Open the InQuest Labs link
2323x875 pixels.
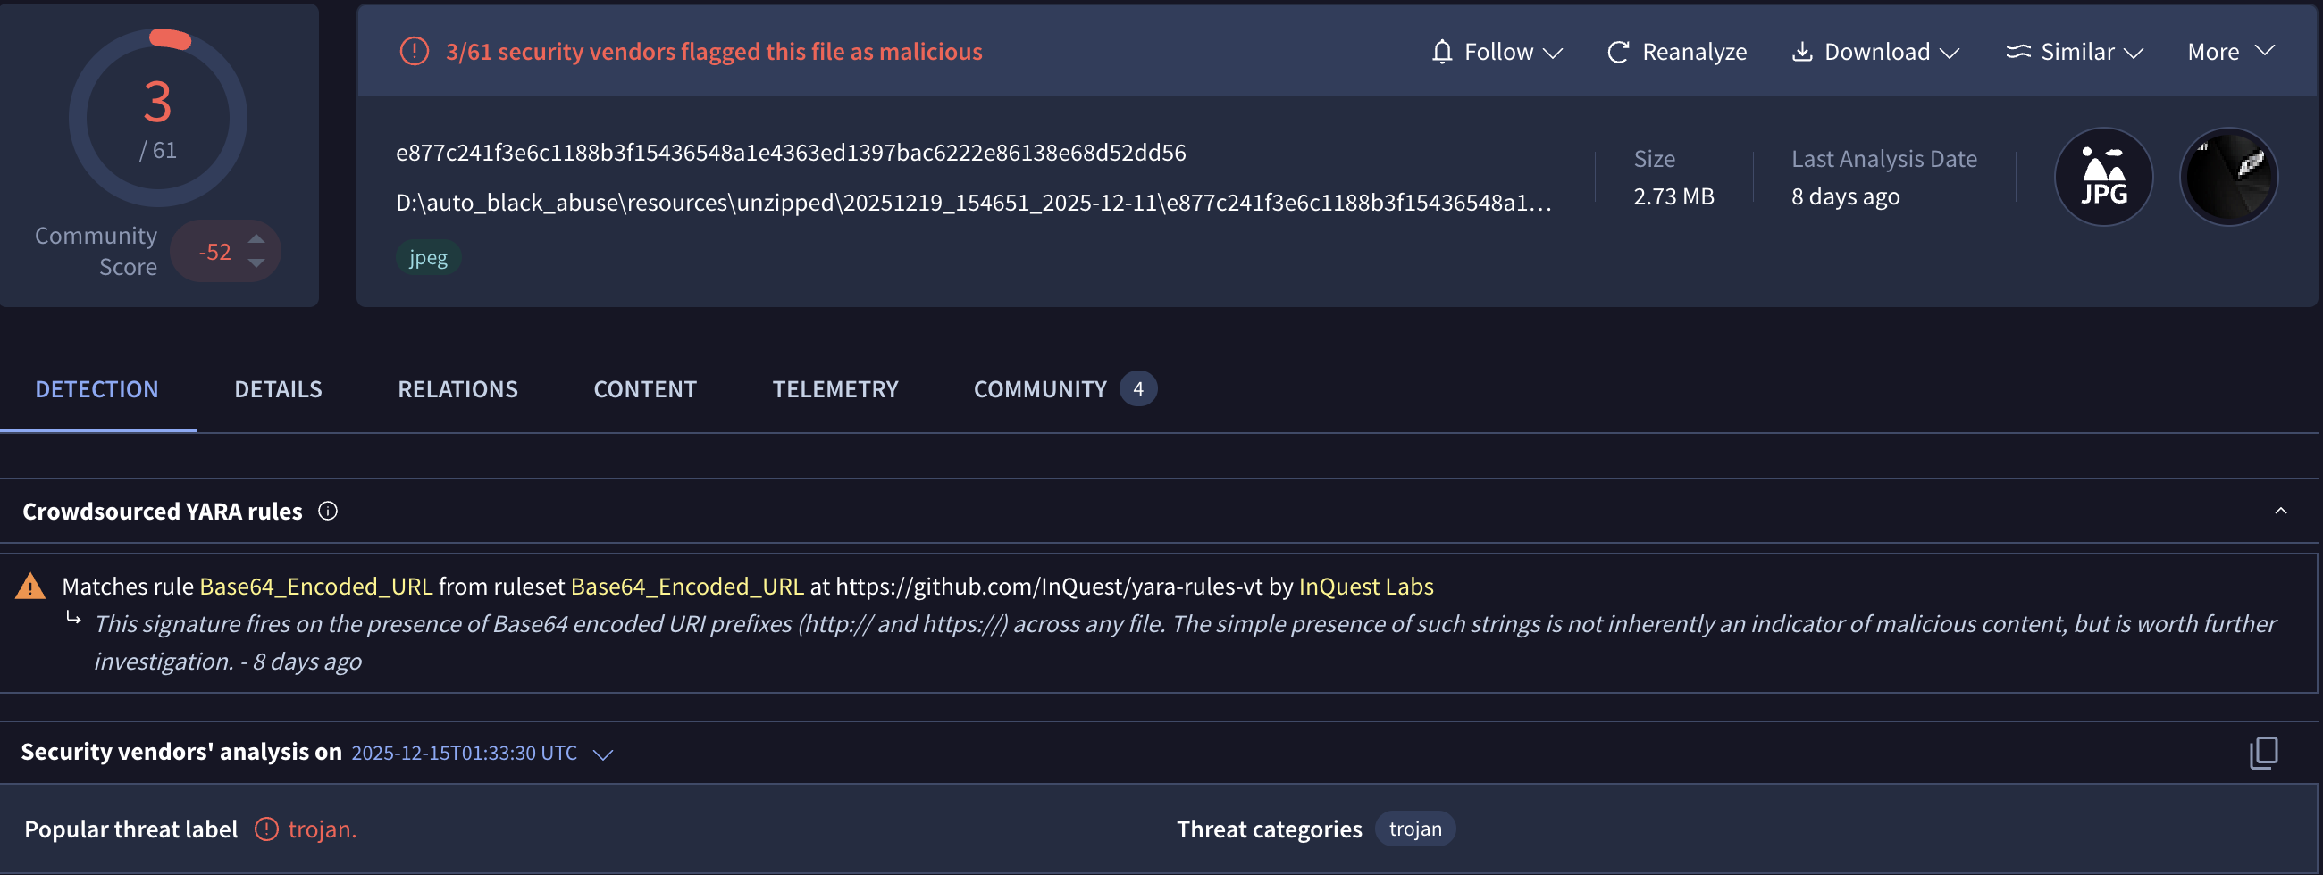pyautogui.click(x=1365, y=587)
